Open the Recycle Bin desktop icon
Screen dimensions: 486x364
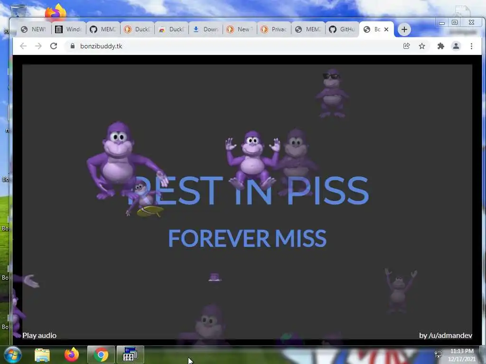[19, 11]
